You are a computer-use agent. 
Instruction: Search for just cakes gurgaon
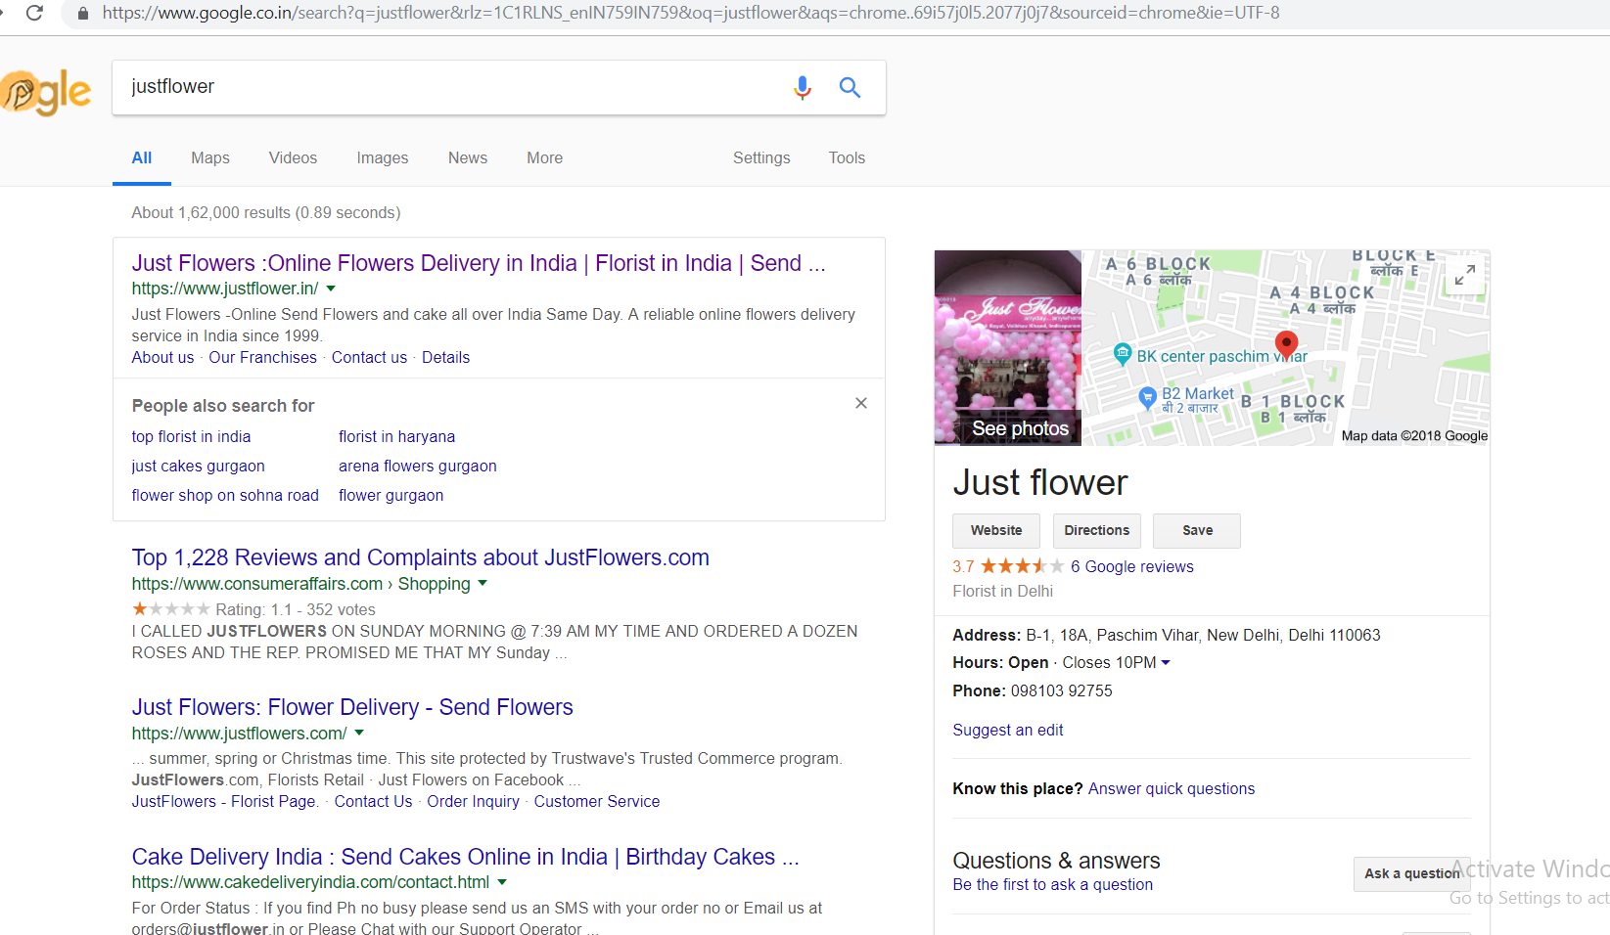point(199,466)
